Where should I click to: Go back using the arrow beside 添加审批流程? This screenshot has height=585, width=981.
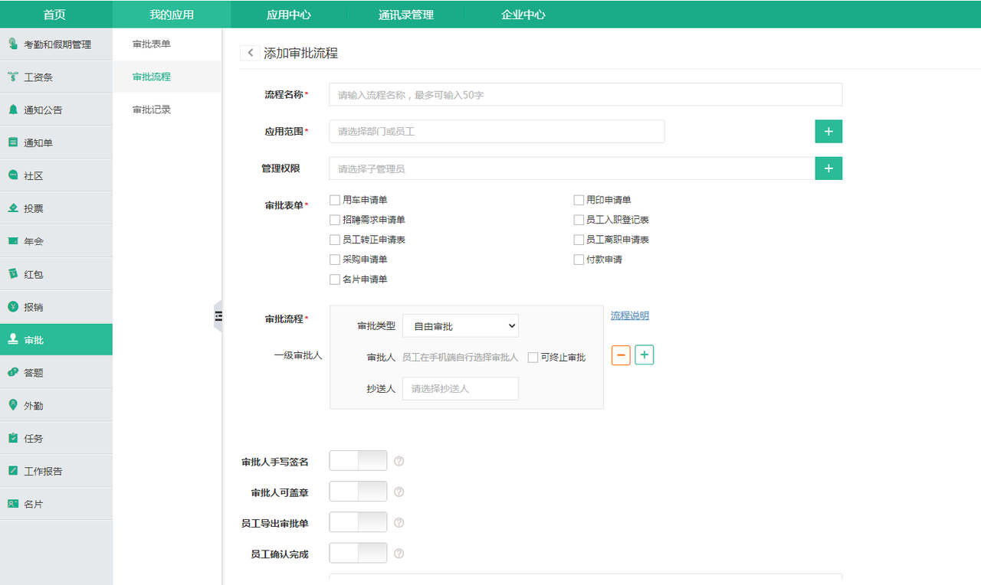250,53
